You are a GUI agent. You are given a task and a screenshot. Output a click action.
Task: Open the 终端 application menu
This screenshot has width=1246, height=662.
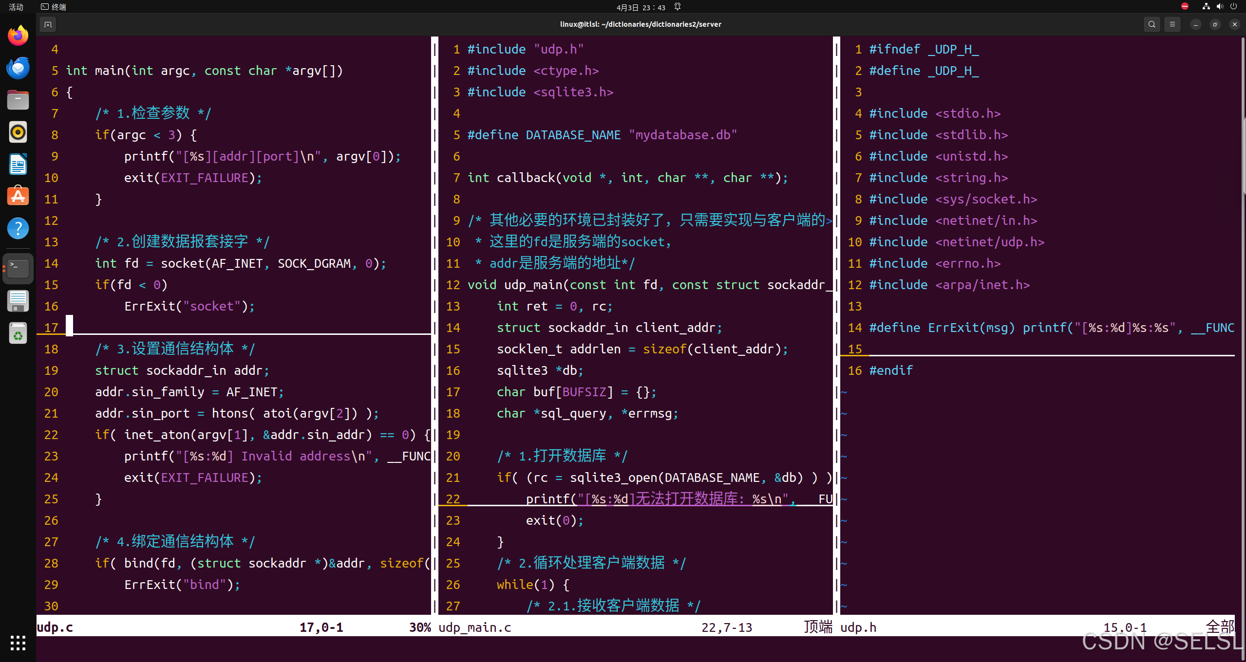[54, 6]
